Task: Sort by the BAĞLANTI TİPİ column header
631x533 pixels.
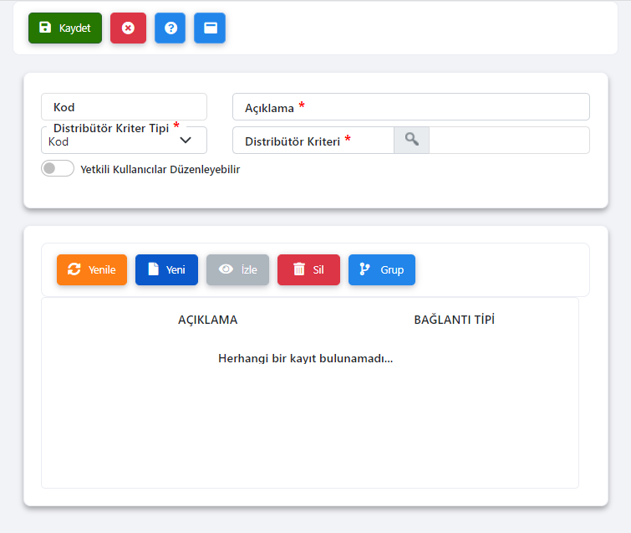Action: click(x=454, y=320)
